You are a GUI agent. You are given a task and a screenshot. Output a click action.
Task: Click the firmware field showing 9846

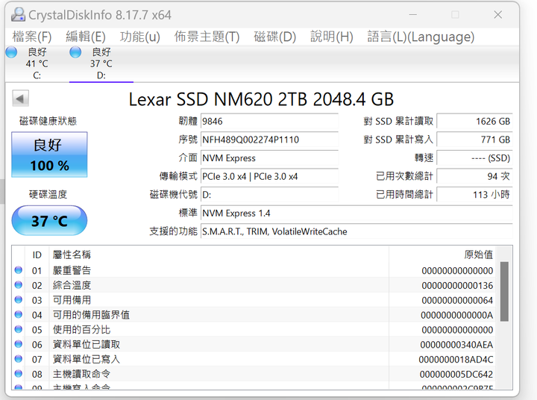pyautogui.click(x=269, y=122)
